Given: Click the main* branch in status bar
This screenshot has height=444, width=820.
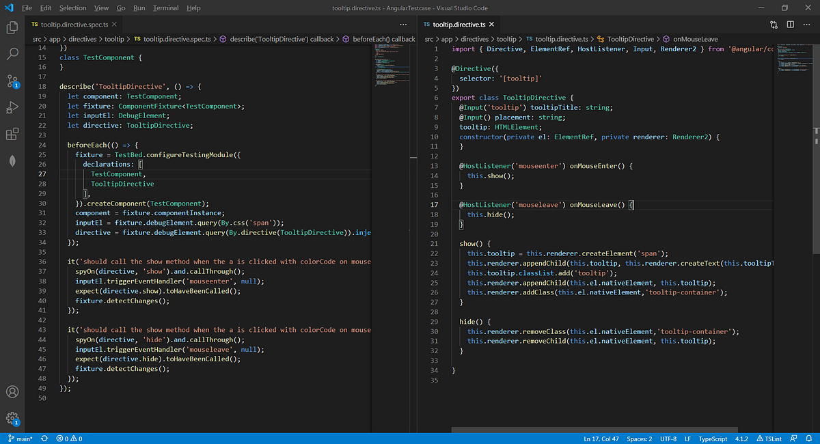Looking at the screenshot, I should pos(19,439).
